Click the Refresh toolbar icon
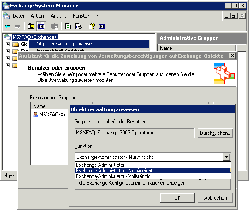This screenshot has width=249, height=210. (x=68, y=26)
